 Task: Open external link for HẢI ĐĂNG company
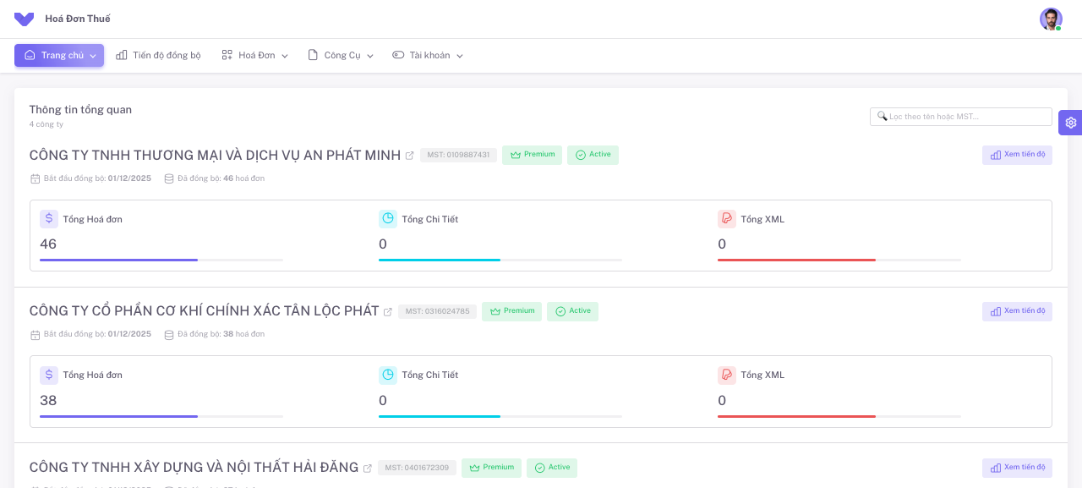pos(368,469)
